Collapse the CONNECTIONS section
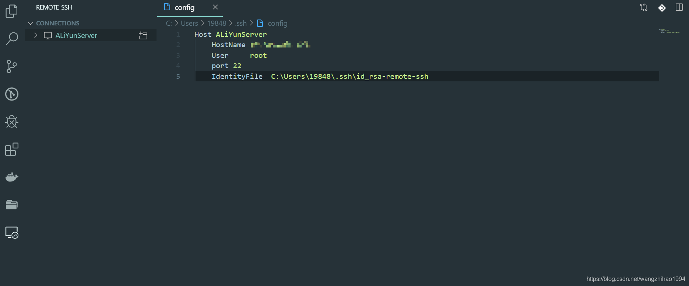Viewport: 689px width, 286px height. [x=31, y=23]
